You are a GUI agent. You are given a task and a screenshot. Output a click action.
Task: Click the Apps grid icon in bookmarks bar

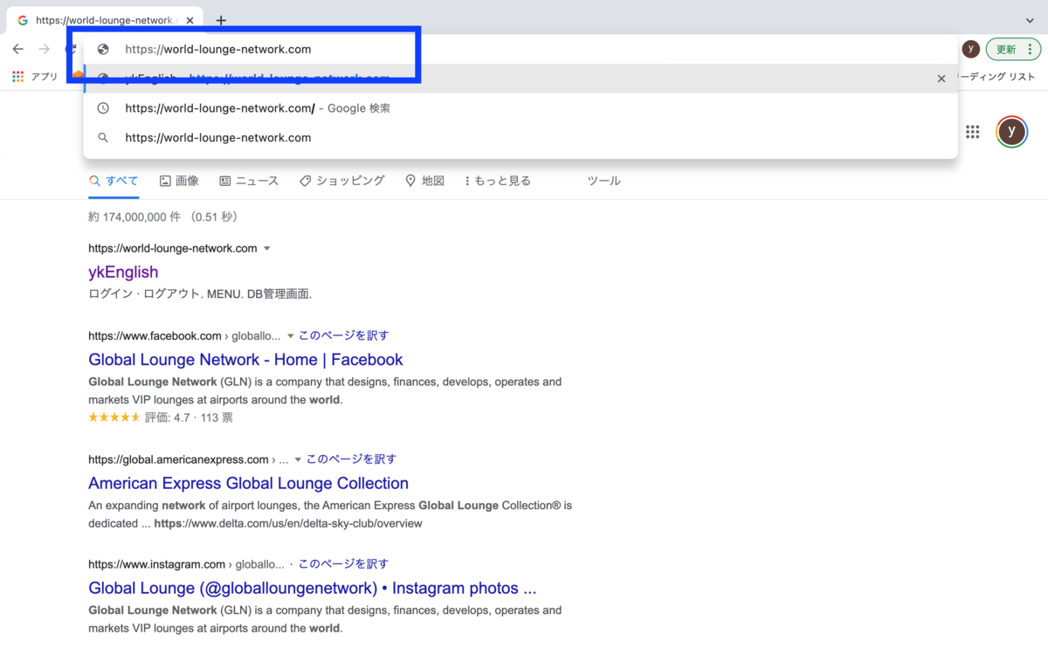17,77
